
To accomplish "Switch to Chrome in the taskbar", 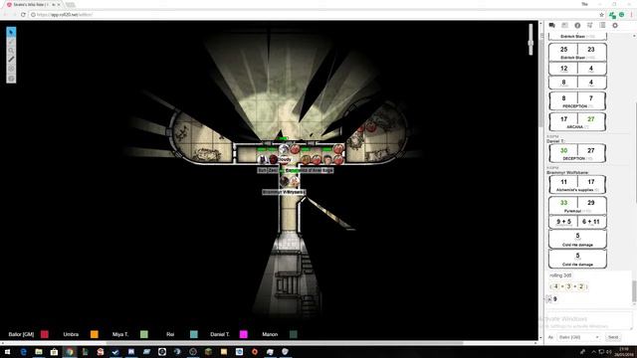I will tap(70, 351).
